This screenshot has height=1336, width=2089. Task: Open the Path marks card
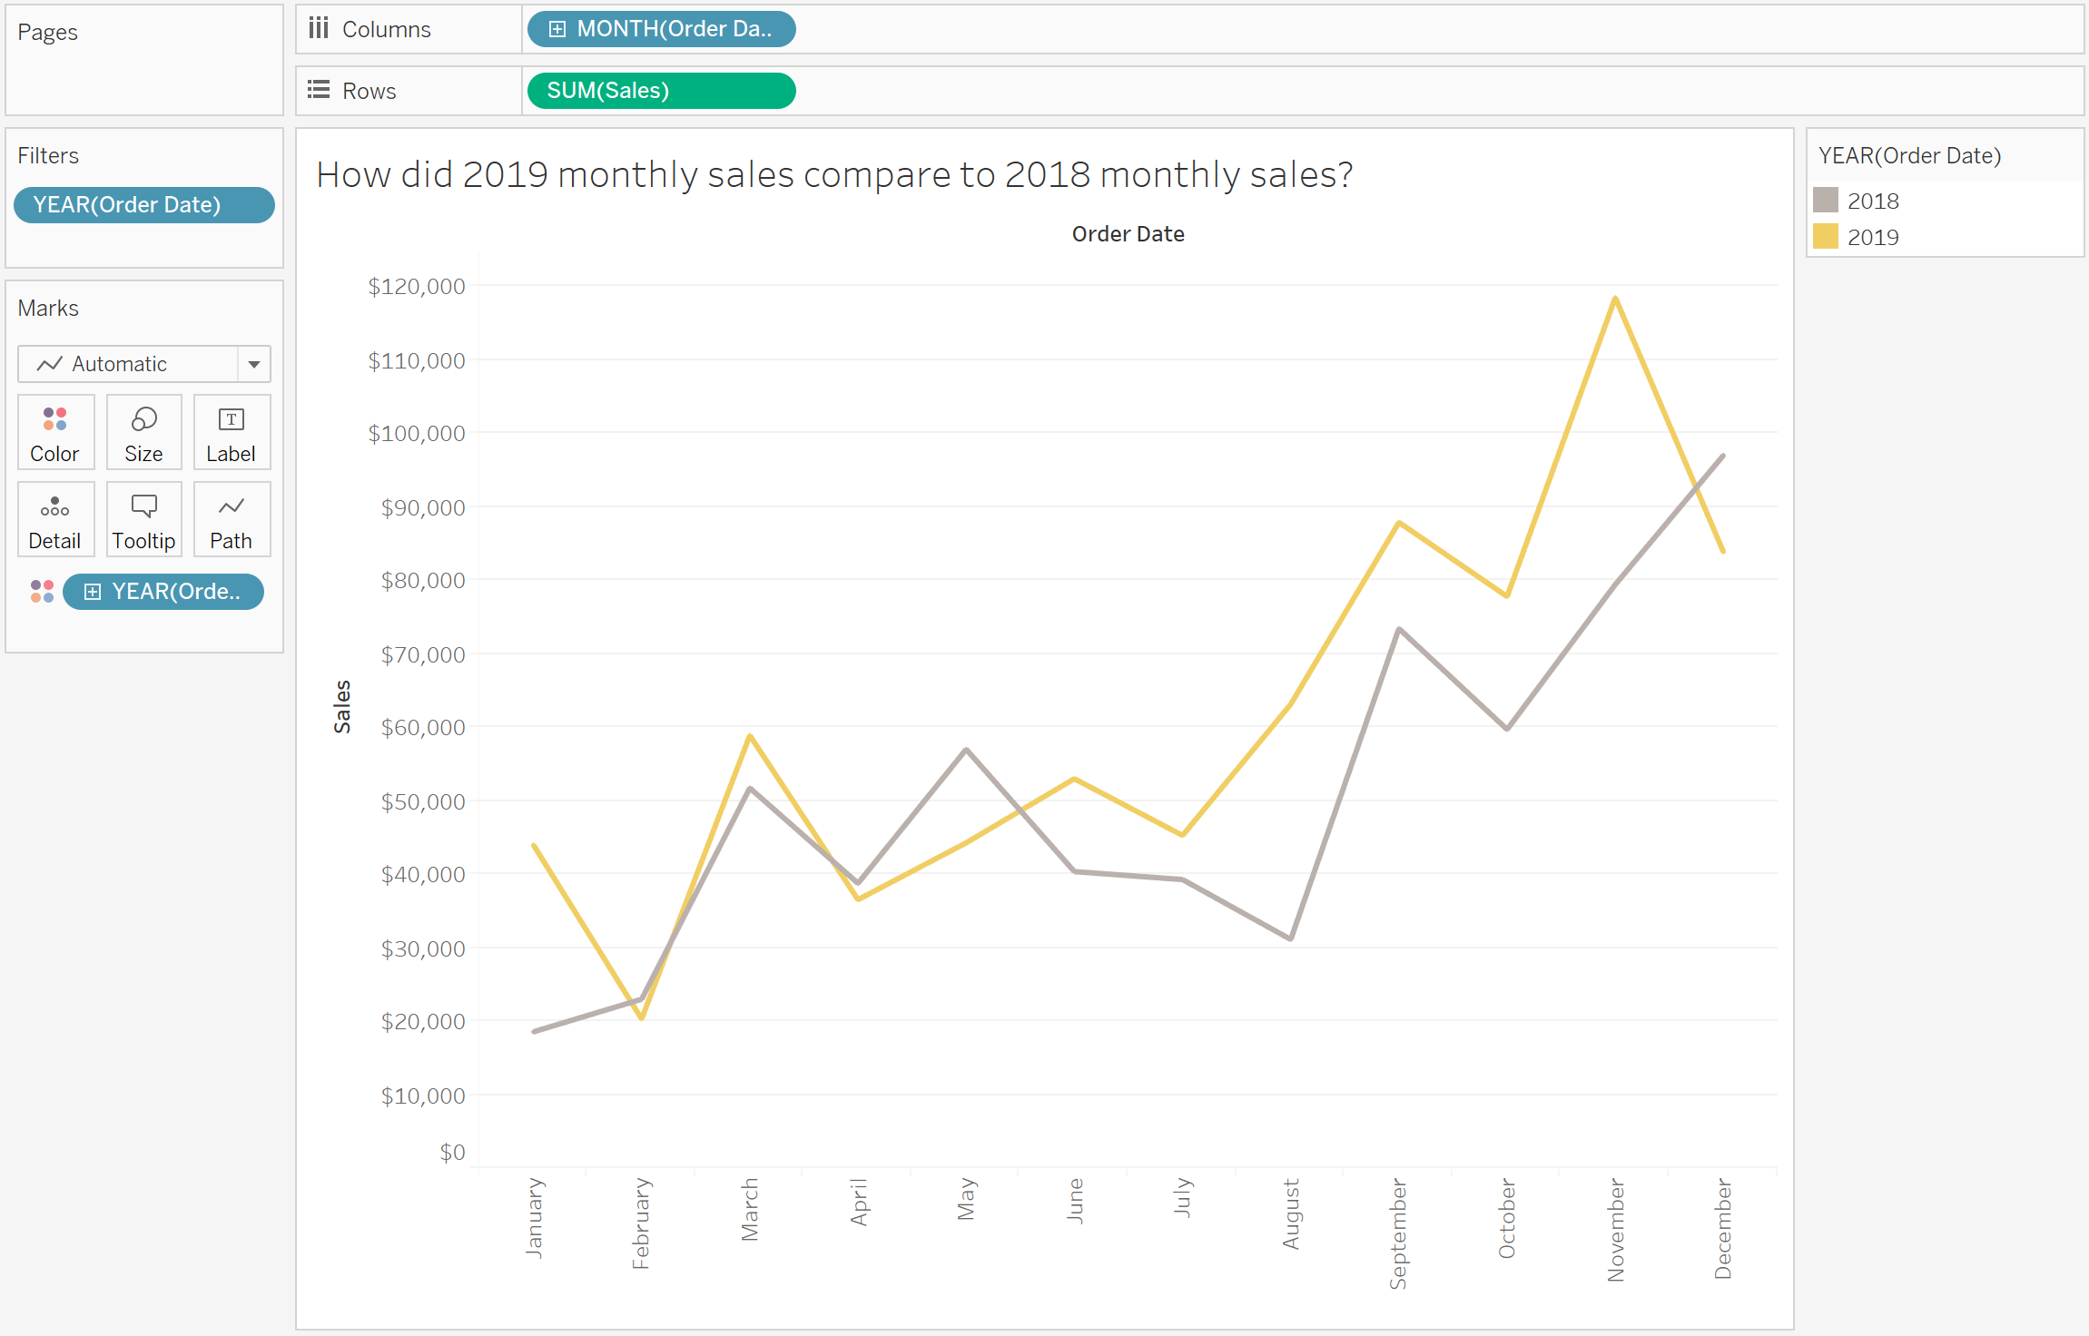tap(232, 520)
